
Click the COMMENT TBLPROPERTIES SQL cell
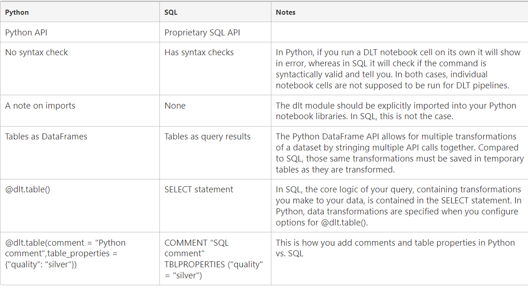pos(215,259)
